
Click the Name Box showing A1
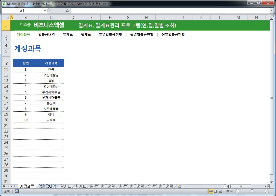pos(22,11)
